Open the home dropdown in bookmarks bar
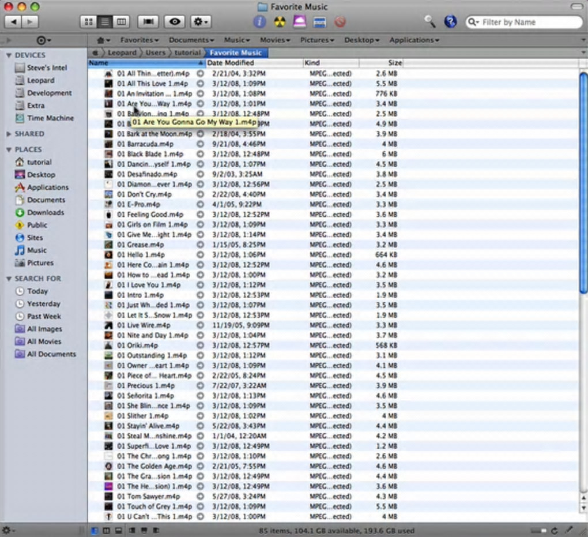588x537 pixels. tap(103, 40)
